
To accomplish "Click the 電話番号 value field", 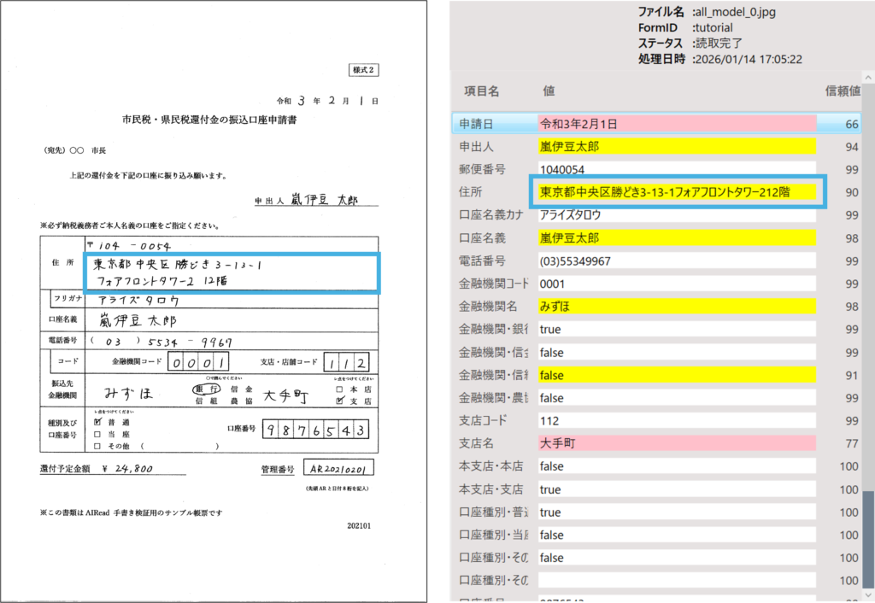I will (x=677, y=261).
